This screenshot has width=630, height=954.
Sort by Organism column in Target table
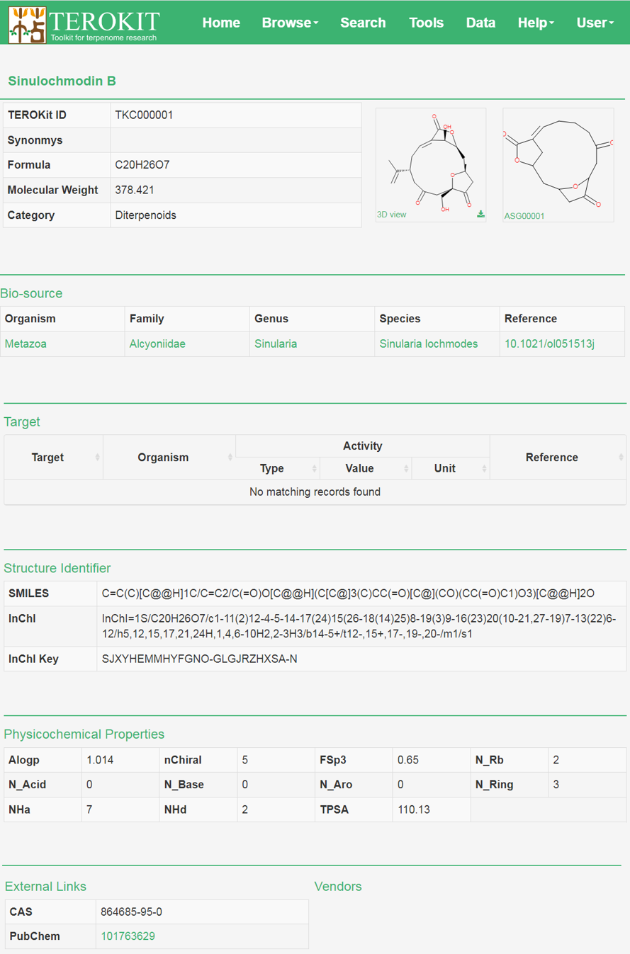click(169, 458)
